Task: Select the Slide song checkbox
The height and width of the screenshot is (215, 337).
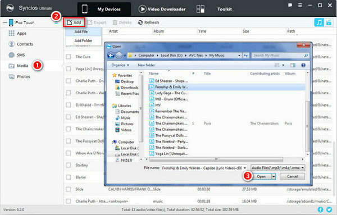Action: 69,189
